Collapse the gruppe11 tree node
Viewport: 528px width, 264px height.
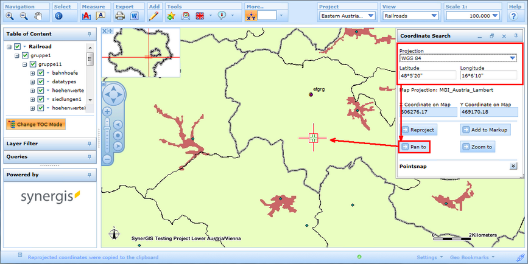[24, 64]
